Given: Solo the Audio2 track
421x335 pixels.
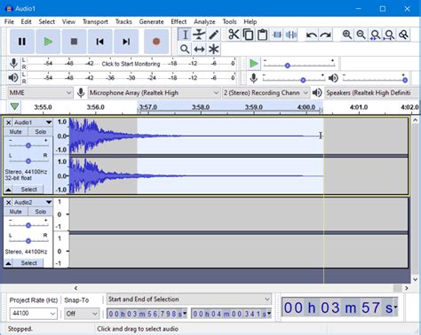Looking at the screenshot, I should click(40, 212).
